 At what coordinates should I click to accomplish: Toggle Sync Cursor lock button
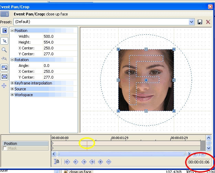(57, 161)
